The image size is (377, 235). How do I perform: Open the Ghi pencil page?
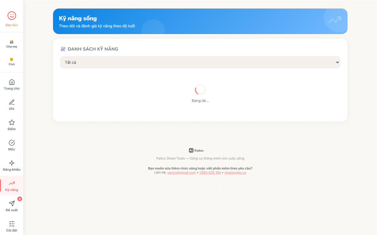coord(11,105)
